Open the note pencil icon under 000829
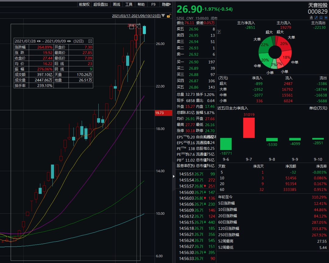Image resolution: width=329 pixels, height=263 pixels. pos(316,18)
